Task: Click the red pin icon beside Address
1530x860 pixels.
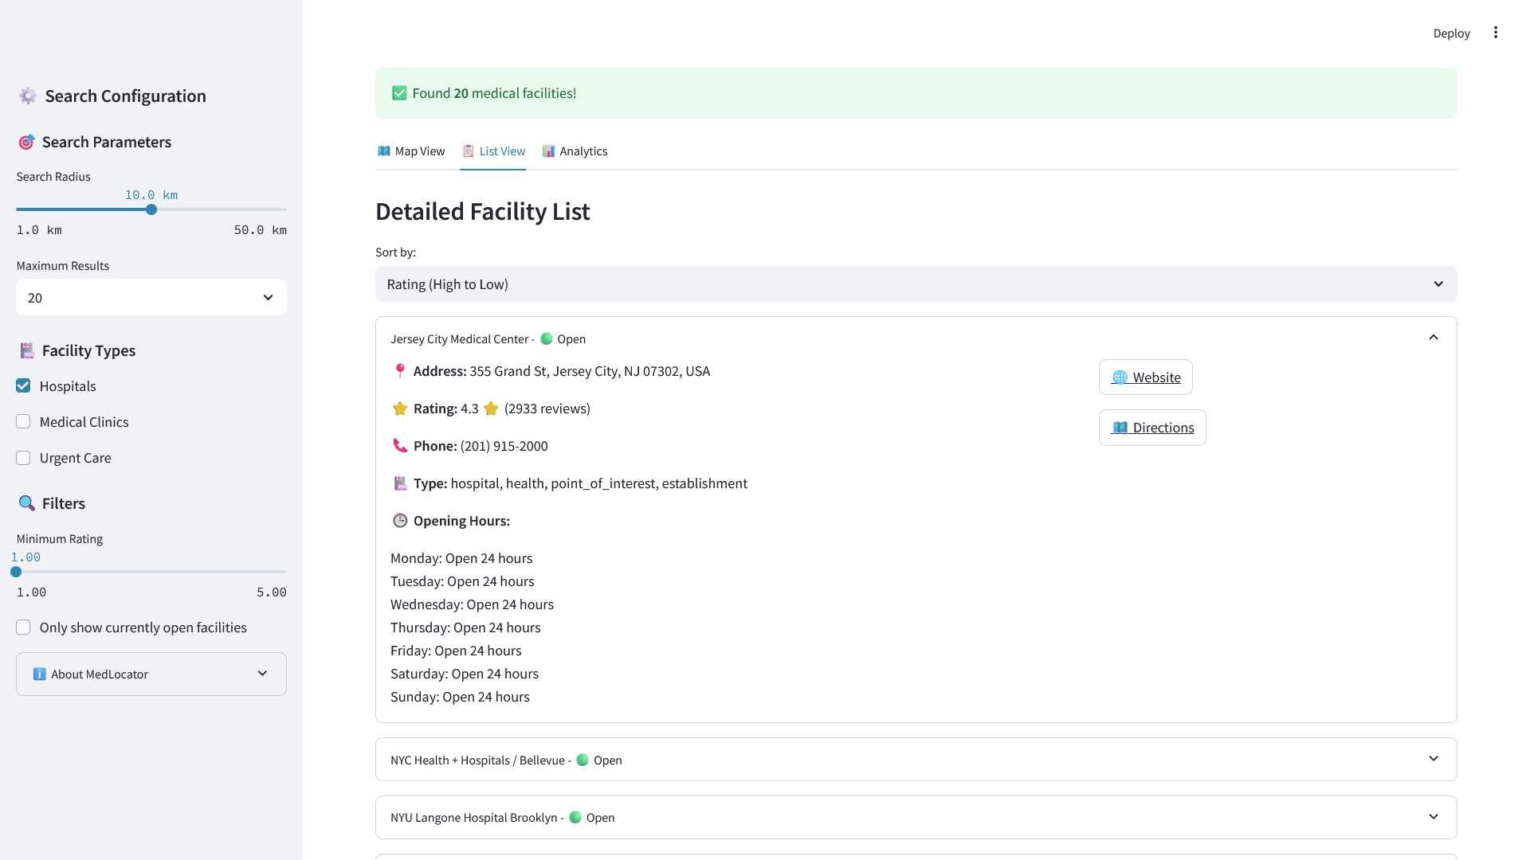Action: (x=400, y=371)
